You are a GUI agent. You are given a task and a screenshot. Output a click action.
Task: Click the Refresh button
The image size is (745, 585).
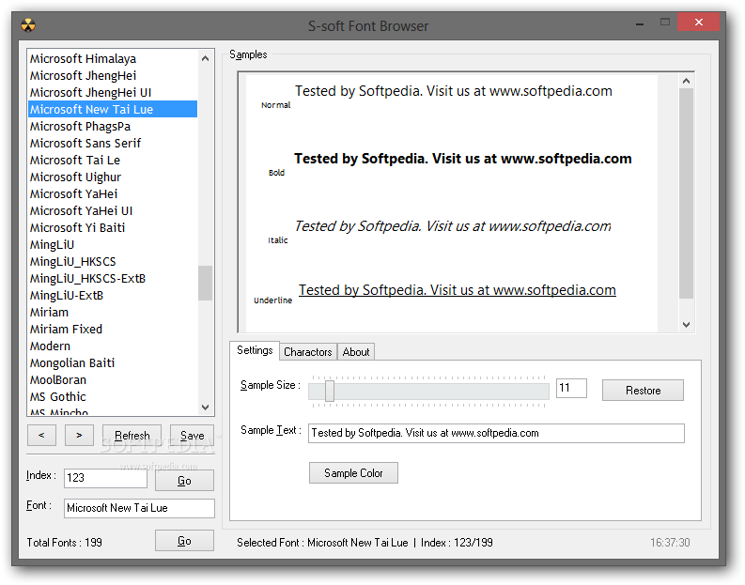[x=132, y=435]
